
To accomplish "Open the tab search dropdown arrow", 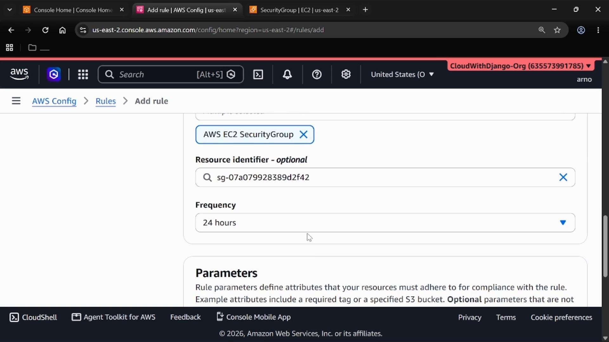I will point(10,10).
